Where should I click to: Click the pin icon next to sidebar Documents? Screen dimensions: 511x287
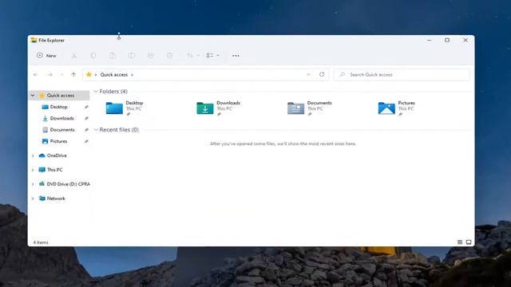coord(86,129)
